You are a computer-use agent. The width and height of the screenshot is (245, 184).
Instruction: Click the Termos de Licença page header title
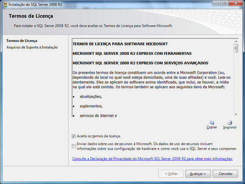click(x=31, y=16)
